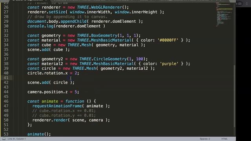251x141 pixels.
Task: Click 'CircleGeometry' on line 37
Action: coord(110,59)
